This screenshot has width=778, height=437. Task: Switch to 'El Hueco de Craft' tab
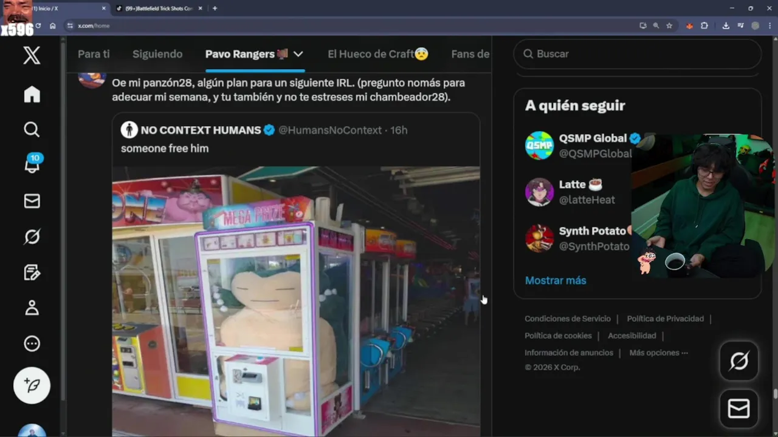pos(377,54)
